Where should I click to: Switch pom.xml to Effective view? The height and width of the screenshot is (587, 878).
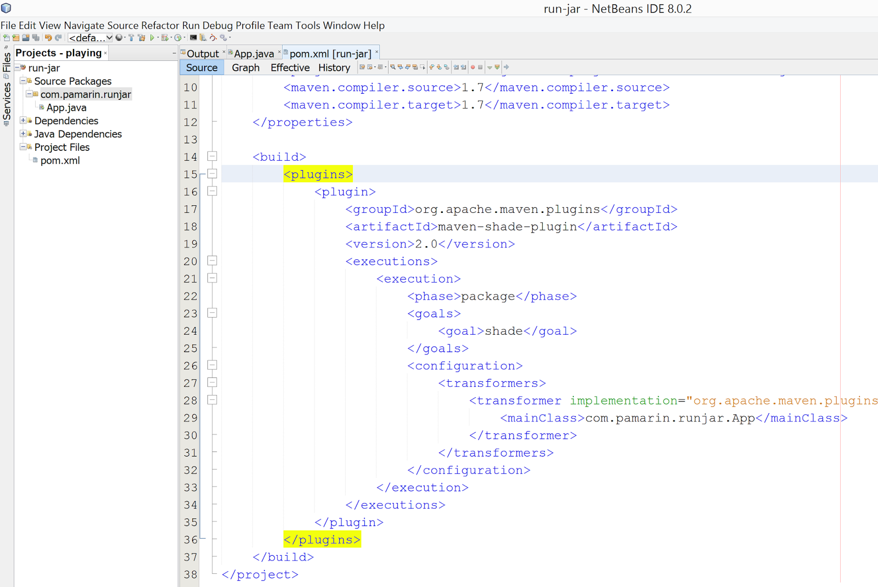tap(290, 67)
